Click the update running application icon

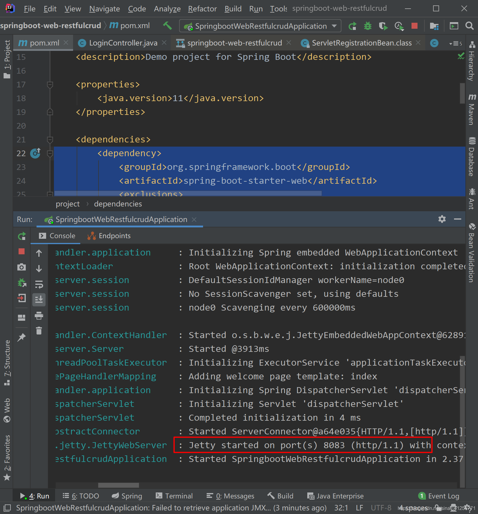pyautogui.click(x=22, y=282)
